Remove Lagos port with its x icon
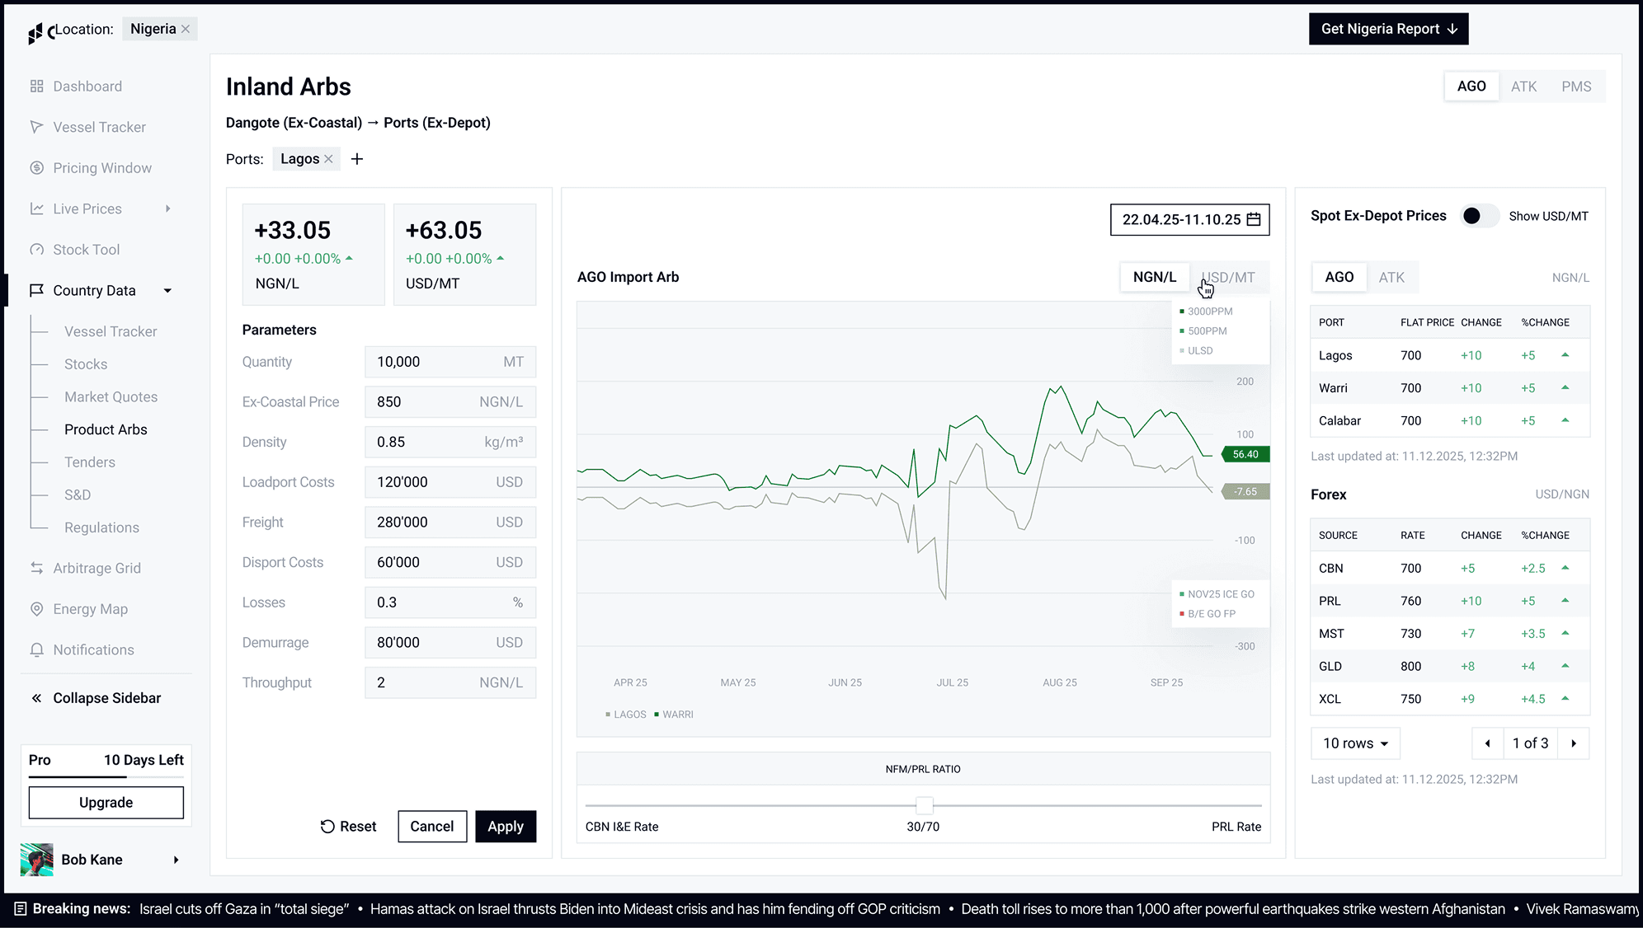 tap(328, 159)
